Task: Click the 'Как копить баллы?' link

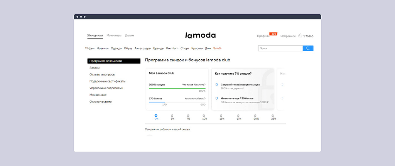Action: coord(195,98)
